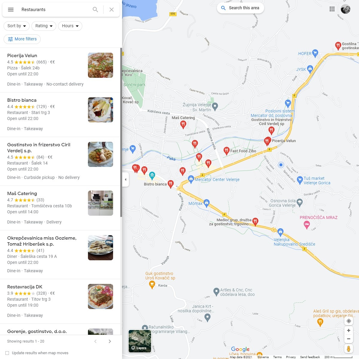This screenshot has width=359, height=359.
Task: Click the Pegman Street View icon
Action: [x=349, y=349]
